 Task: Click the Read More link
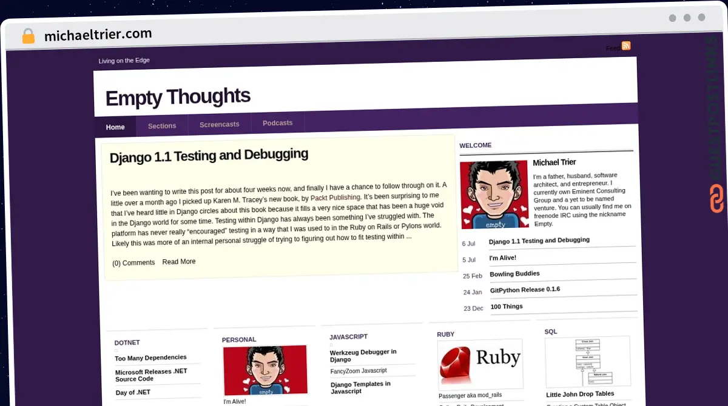click(x=179, y=262)
